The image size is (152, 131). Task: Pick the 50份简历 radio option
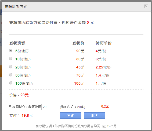click(11, 75)
